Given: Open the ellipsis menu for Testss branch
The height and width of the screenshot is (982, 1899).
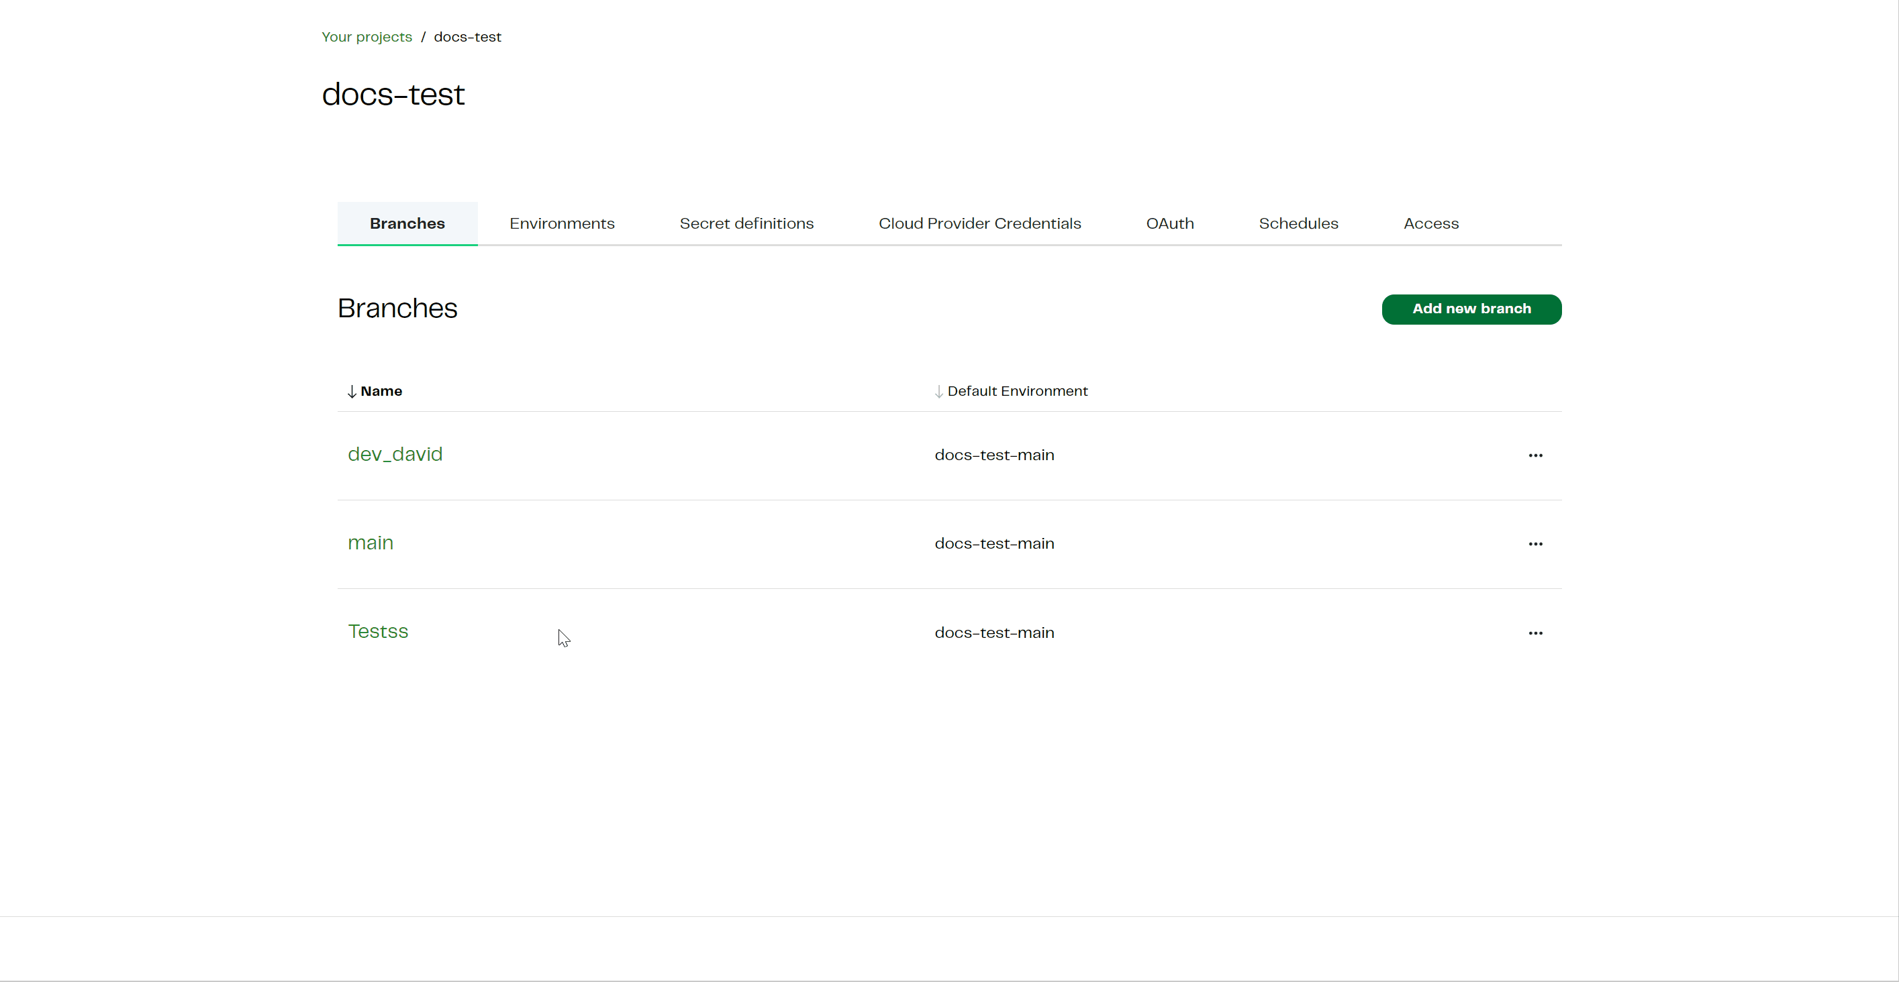Looking at the screenshot, I should (x=1535, y=633).
